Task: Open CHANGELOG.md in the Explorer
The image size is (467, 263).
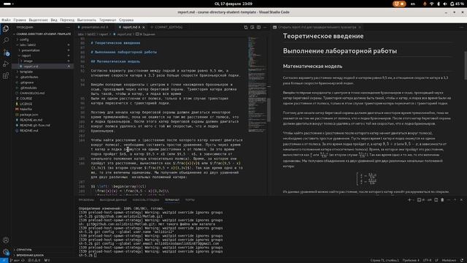Action: 42,93
